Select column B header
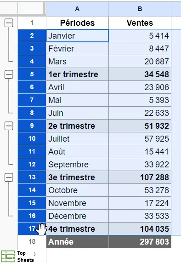Image resolution: width=181 pixels, height=263 pixels. 140,9
